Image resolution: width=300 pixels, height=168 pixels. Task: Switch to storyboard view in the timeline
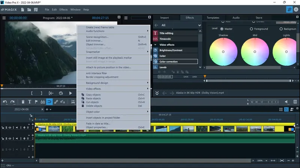[x=280, y=109]
